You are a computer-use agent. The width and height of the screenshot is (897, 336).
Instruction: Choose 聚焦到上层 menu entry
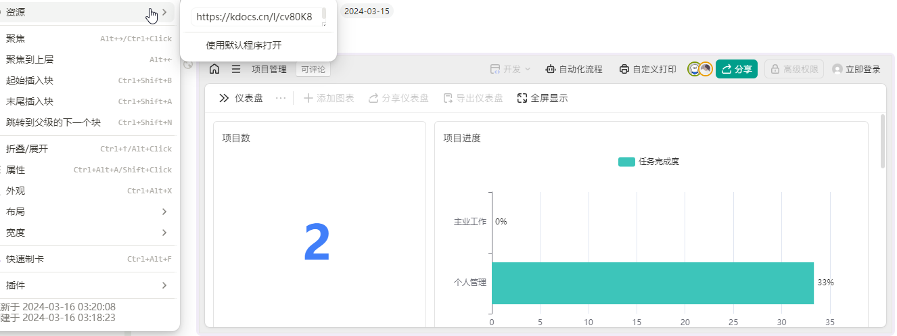tap(88, 59)
